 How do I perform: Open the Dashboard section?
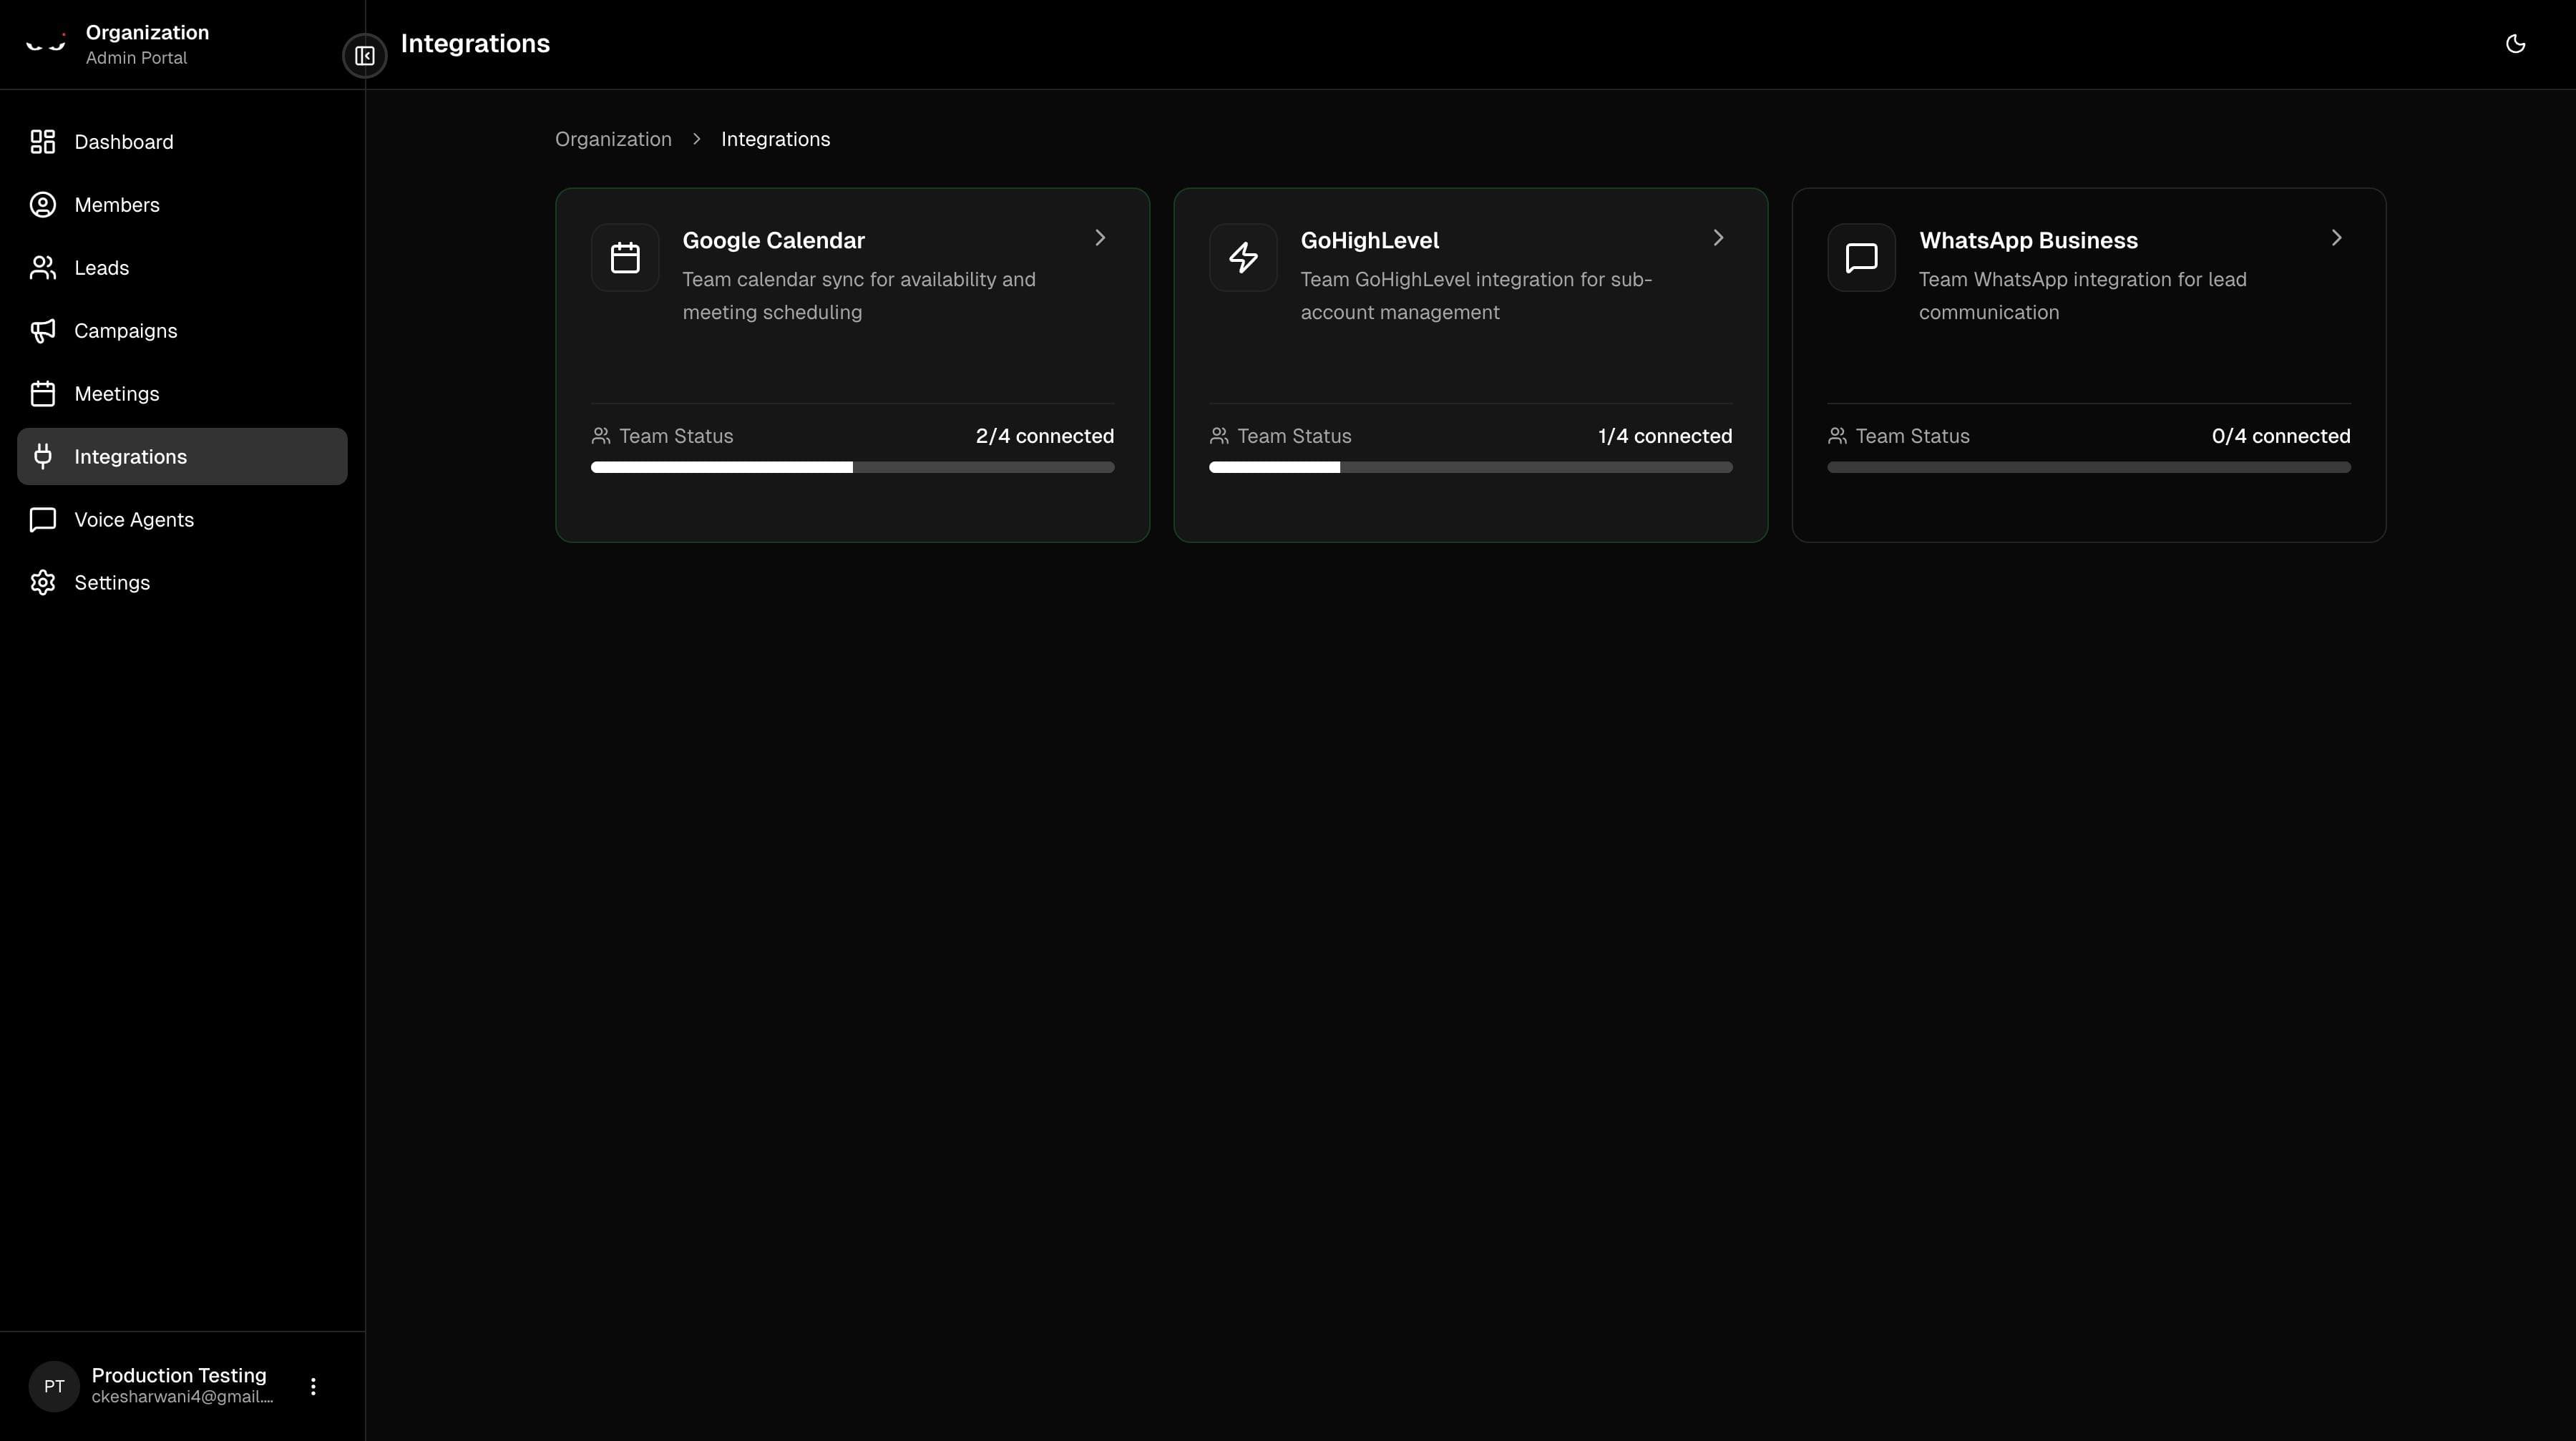click(42, 142)
